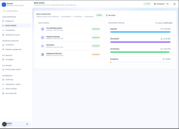Navigate to Dispute management

point(16,49)
